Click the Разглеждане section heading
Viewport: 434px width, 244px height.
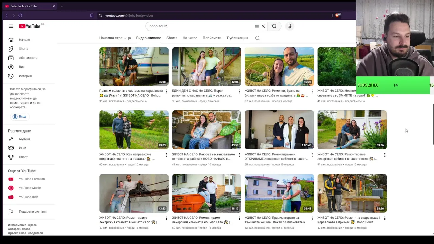[x=19, y=131]
